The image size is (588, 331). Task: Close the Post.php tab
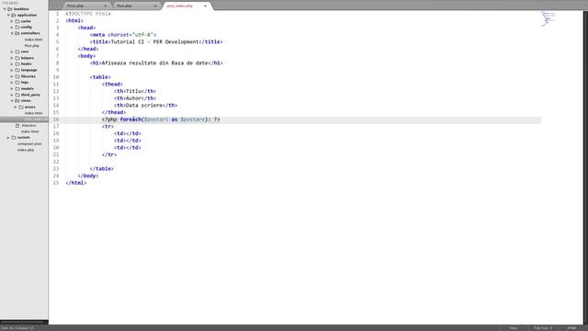click(155, 6)
